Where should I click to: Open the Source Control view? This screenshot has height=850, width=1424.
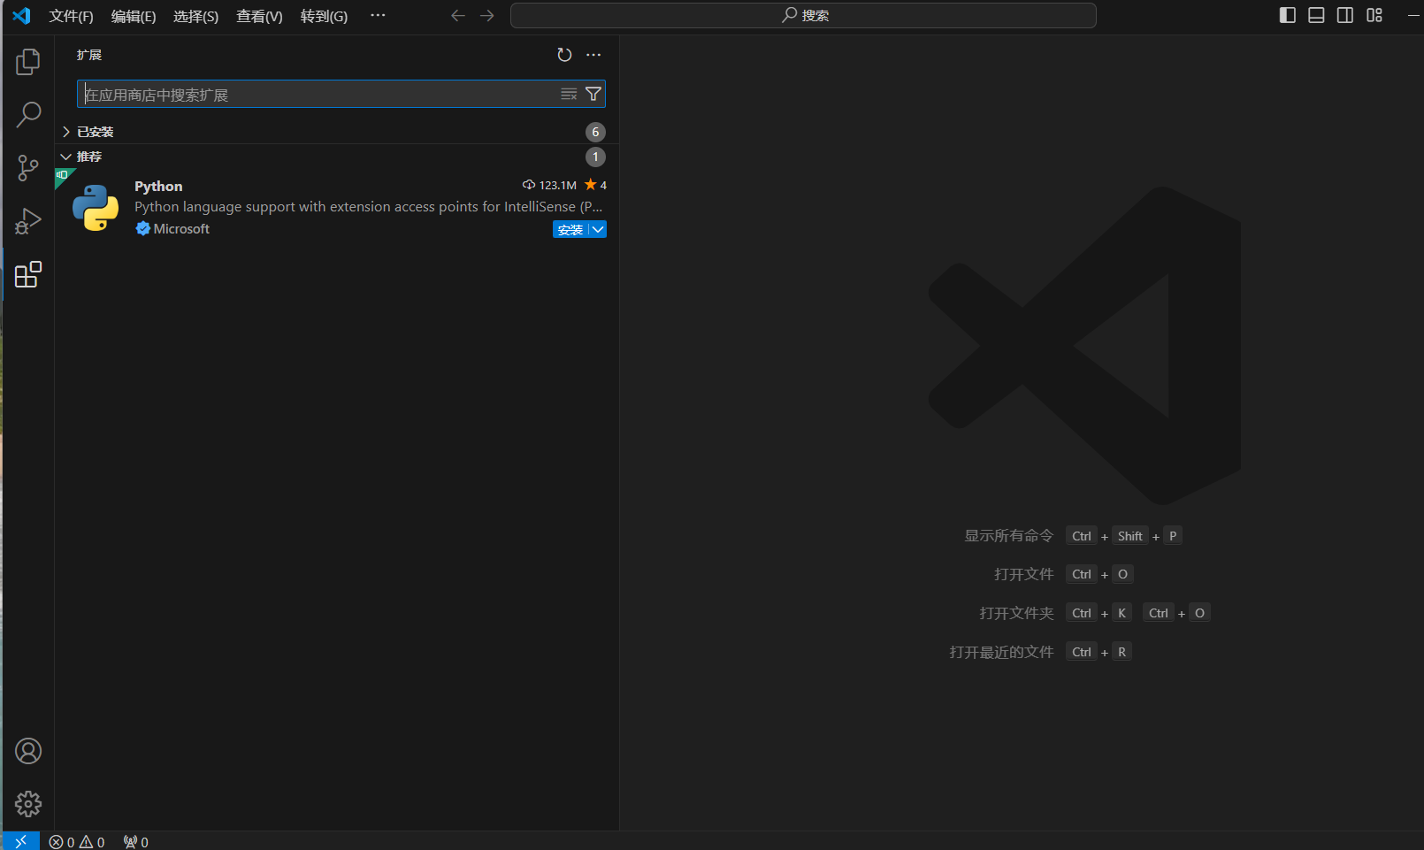(x=28, y=168)
